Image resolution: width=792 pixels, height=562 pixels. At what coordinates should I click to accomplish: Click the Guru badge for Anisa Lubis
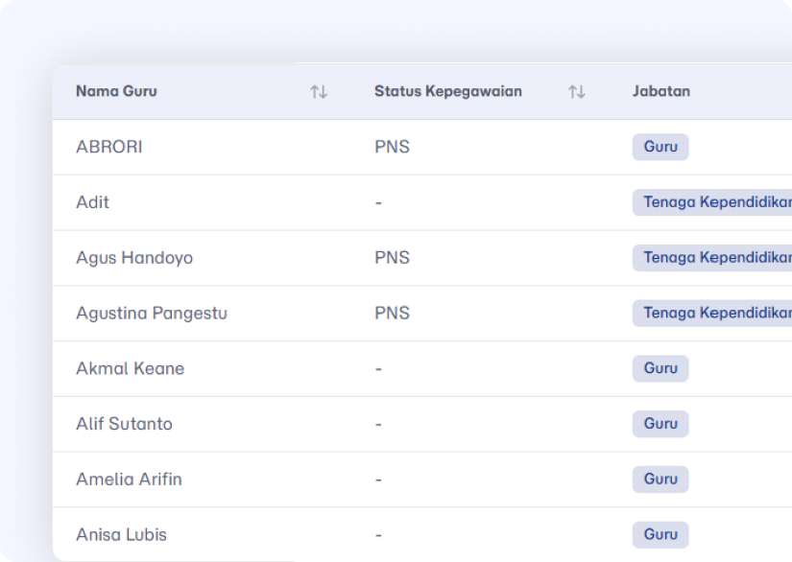[x=660, y=535]
